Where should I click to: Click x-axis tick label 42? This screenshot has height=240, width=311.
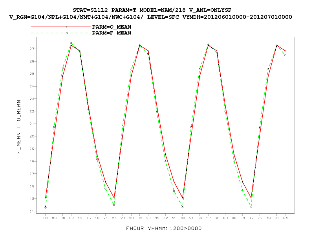165,218
